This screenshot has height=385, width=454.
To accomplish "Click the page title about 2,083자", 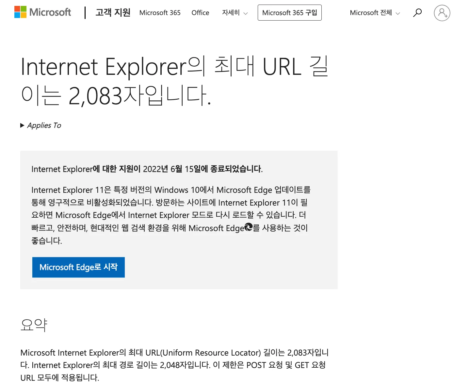I will [x=174, y=81].
